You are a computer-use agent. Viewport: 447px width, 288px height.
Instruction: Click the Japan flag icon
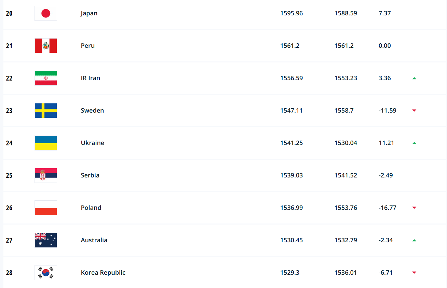46,13
